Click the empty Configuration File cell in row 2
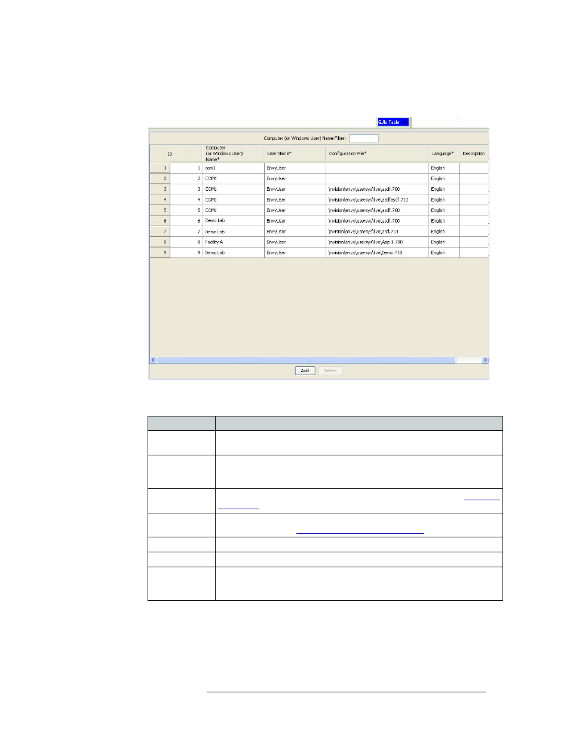 pos(377,179)
